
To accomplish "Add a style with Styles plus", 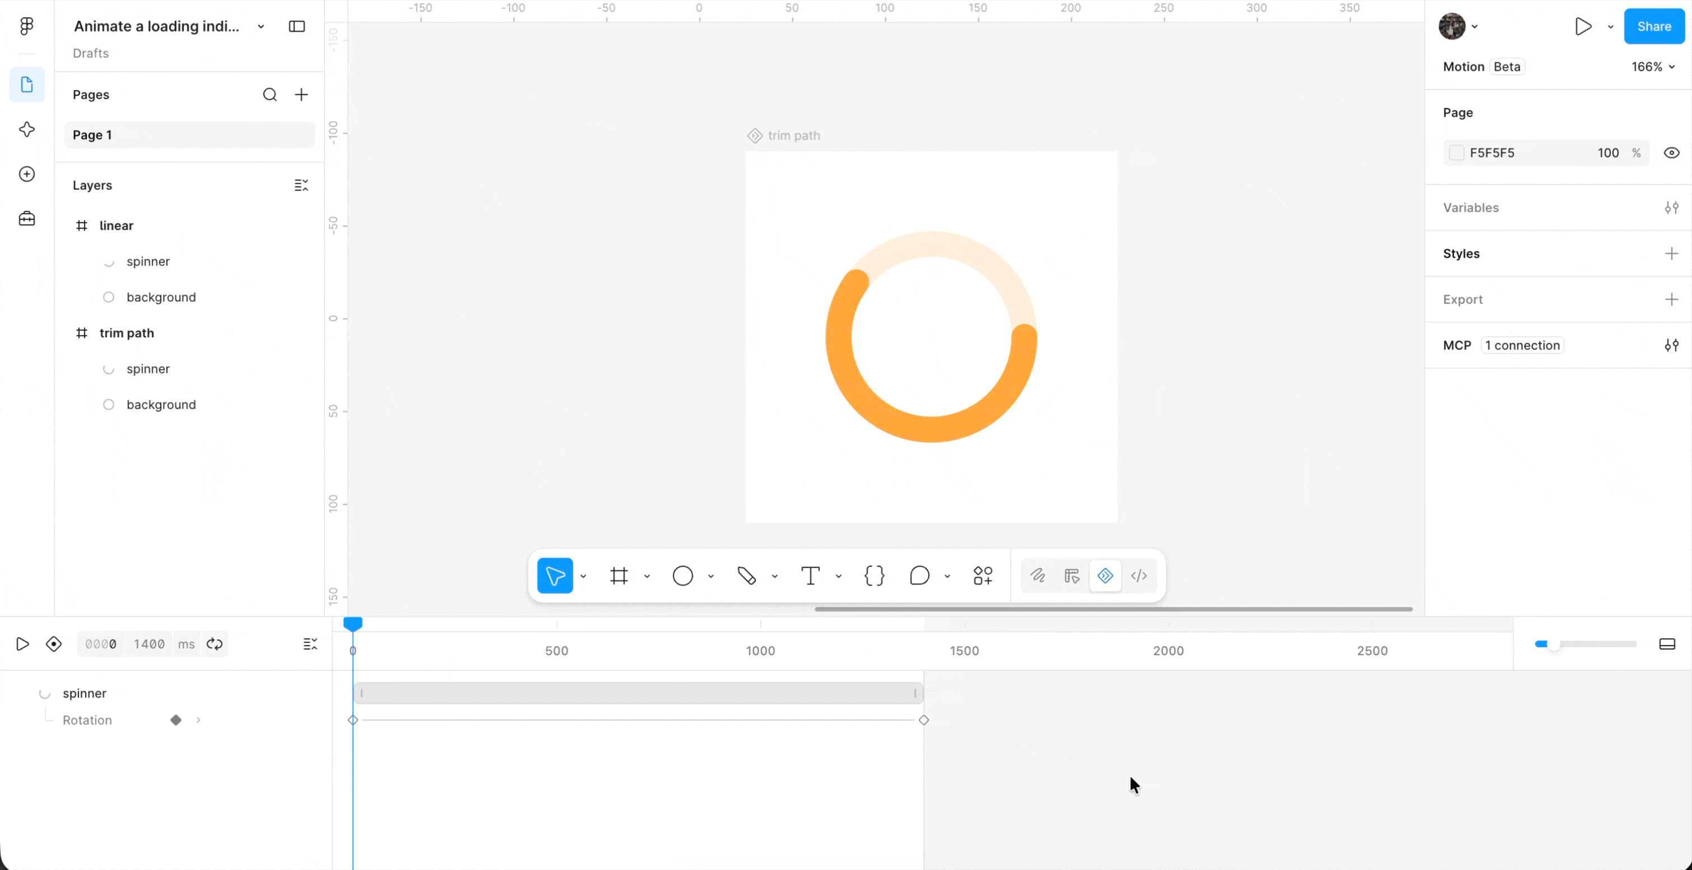I will (1672, 254).
